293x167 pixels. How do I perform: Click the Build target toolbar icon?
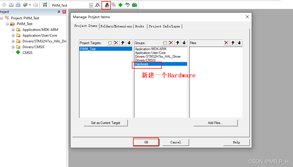(x=11, y=5)
